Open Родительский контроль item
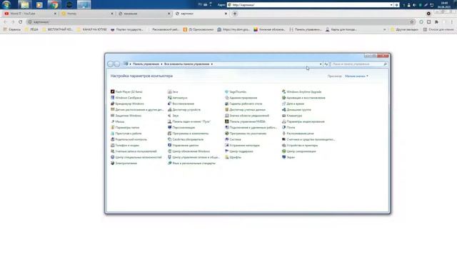 tap(129, 140)
